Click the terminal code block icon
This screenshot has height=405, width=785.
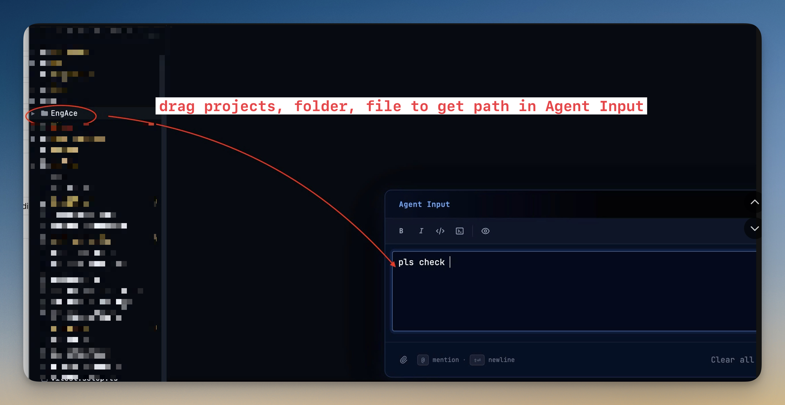(x=459, y=231)
